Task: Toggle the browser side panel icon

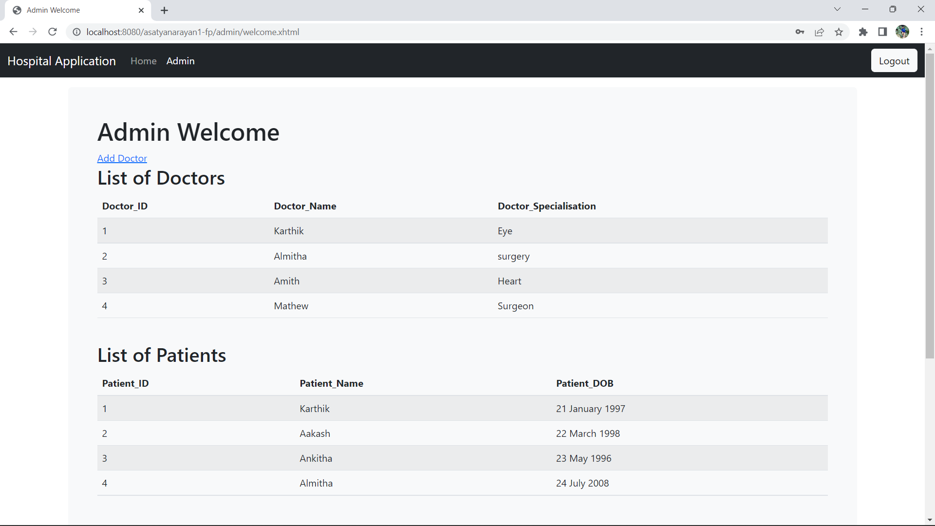Action: [882, 32]
